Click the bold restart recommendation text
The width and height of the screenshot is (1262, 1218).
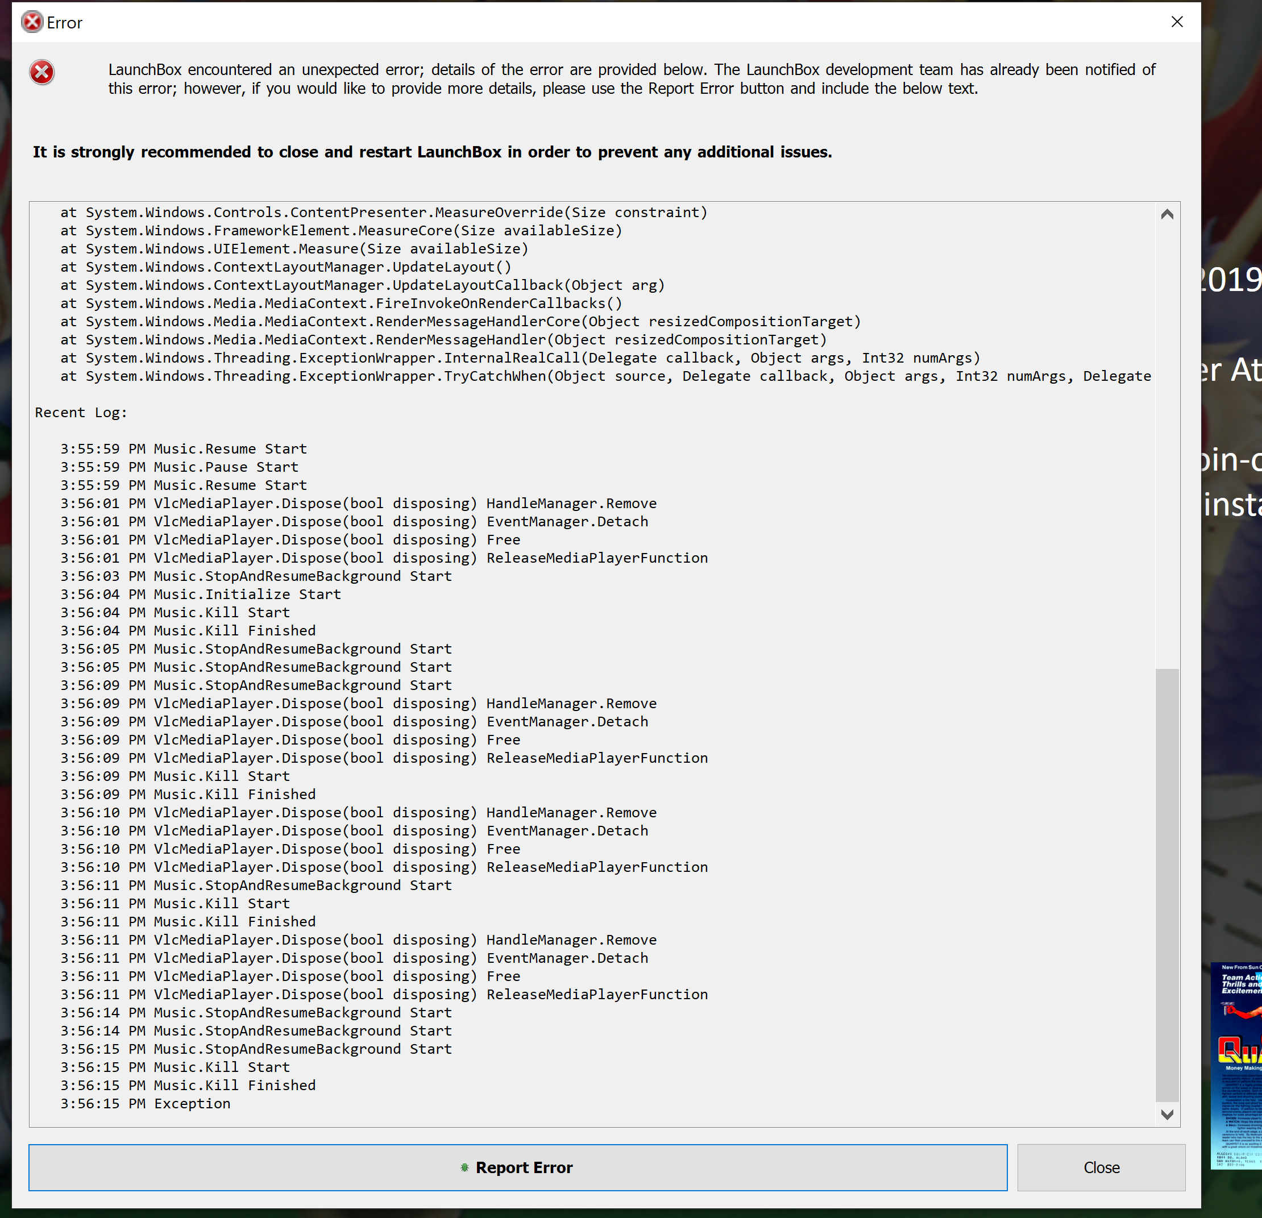pyautogui.click(x=433, y=152)
